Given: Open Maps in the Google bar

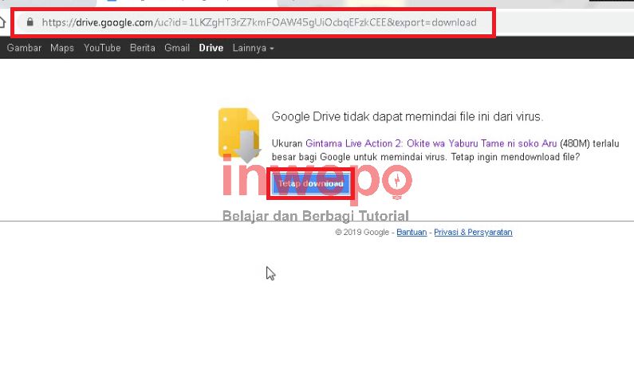Looking at the screenshot, I should pos(62,48).
